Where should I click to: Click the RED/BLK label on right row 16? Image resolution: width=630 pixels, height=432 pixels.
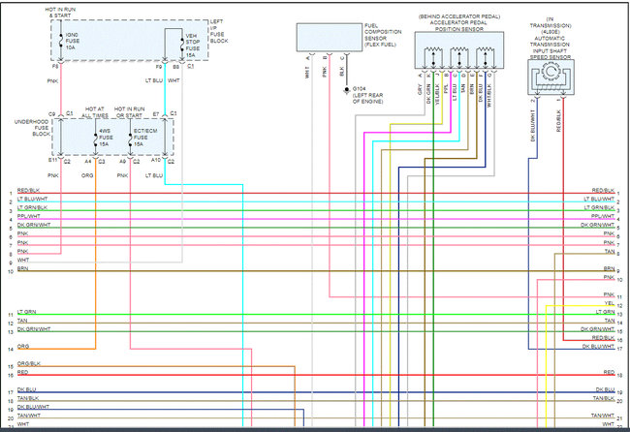(x=603, y=338)
